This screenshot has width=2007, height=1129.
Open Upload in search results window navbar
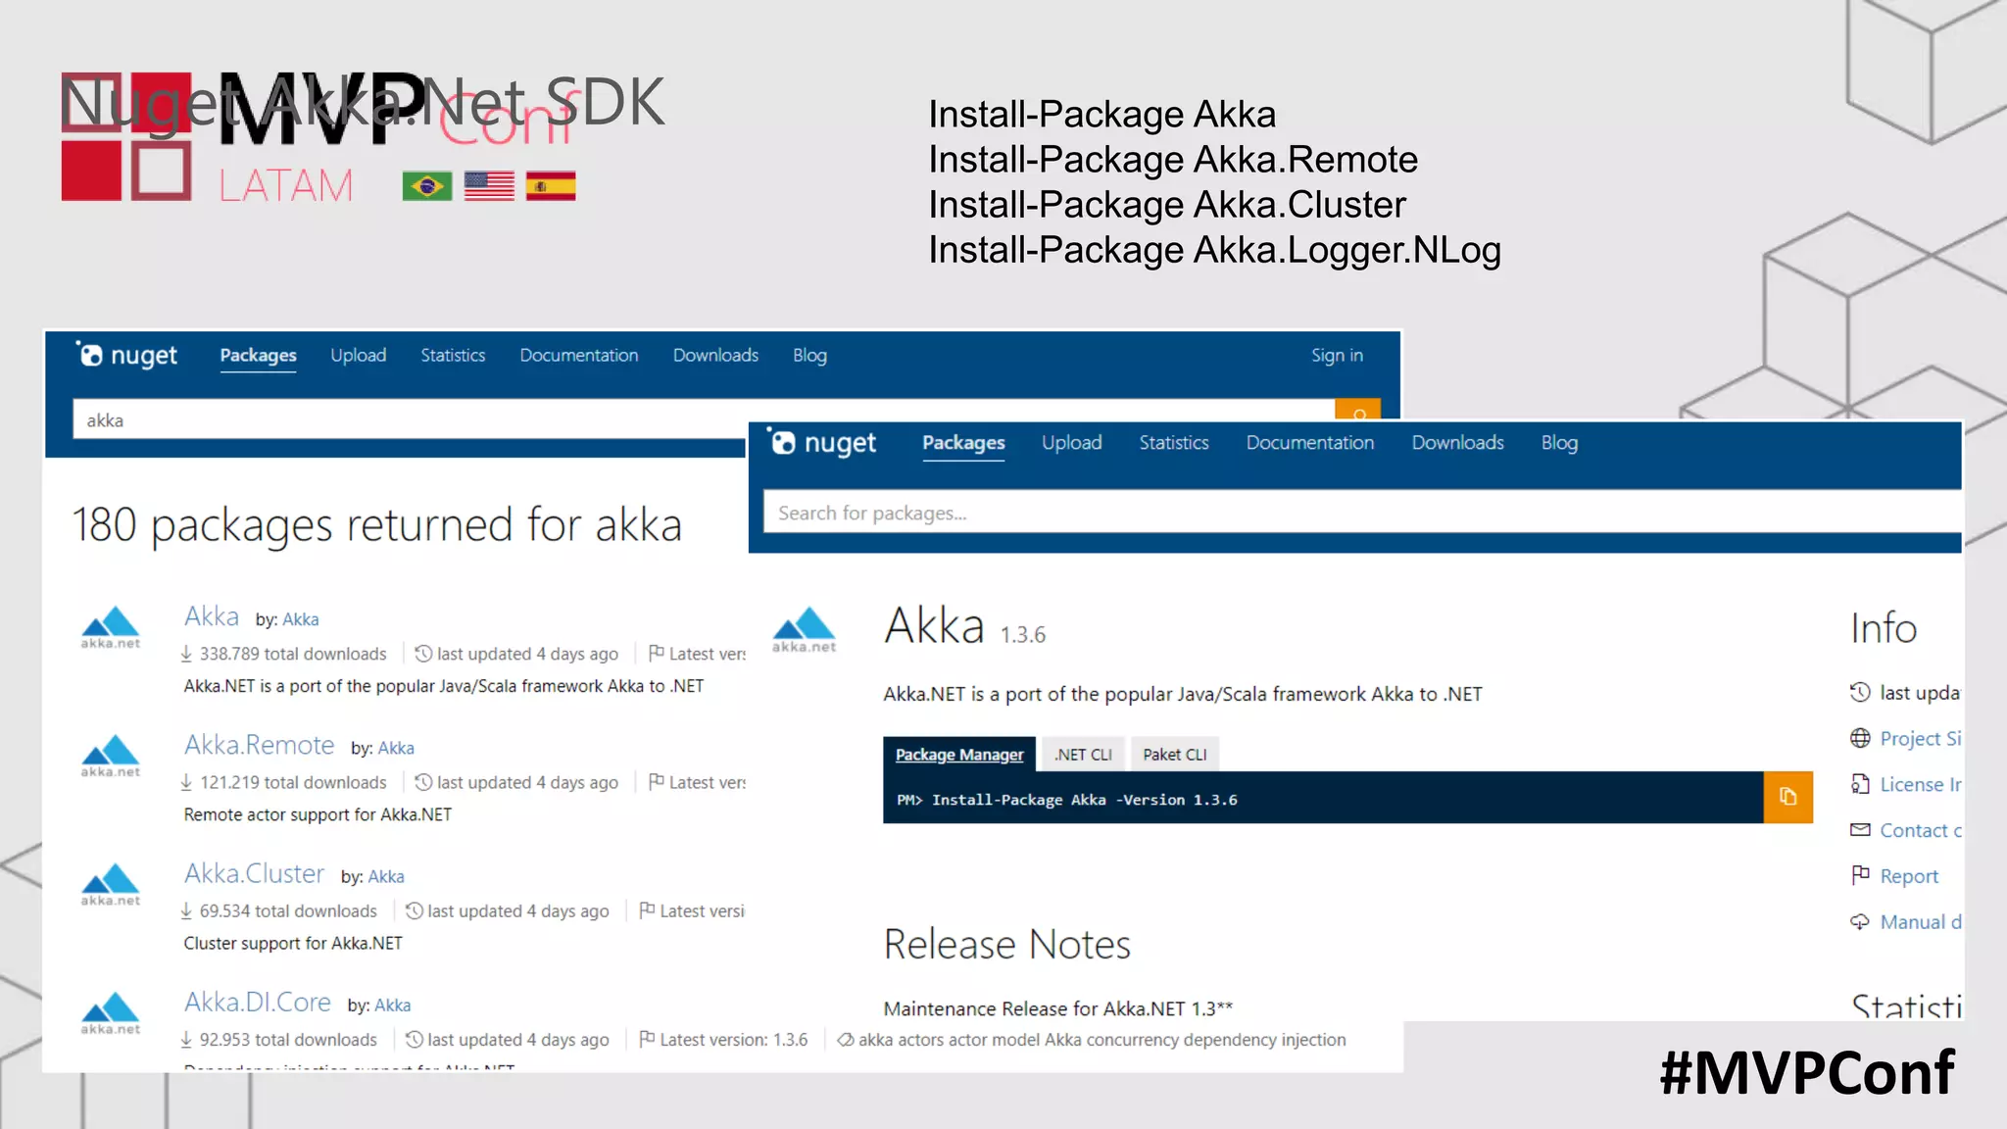click(358, 355)
